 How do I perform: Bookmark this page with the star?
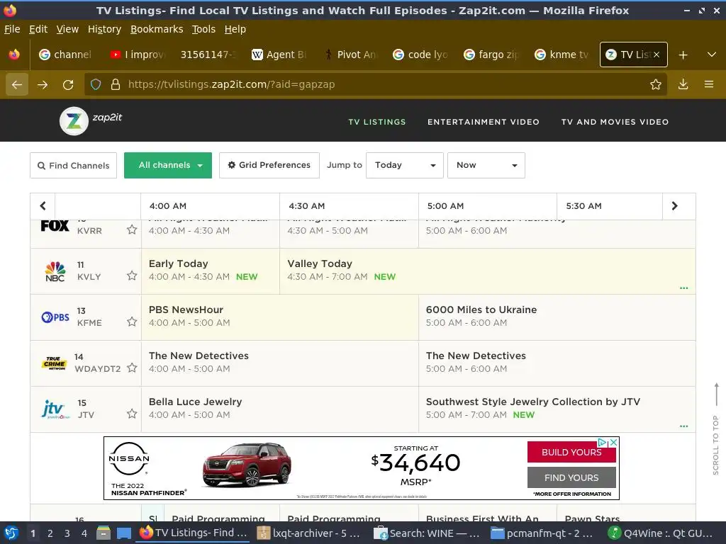click(x=656, y=84)
